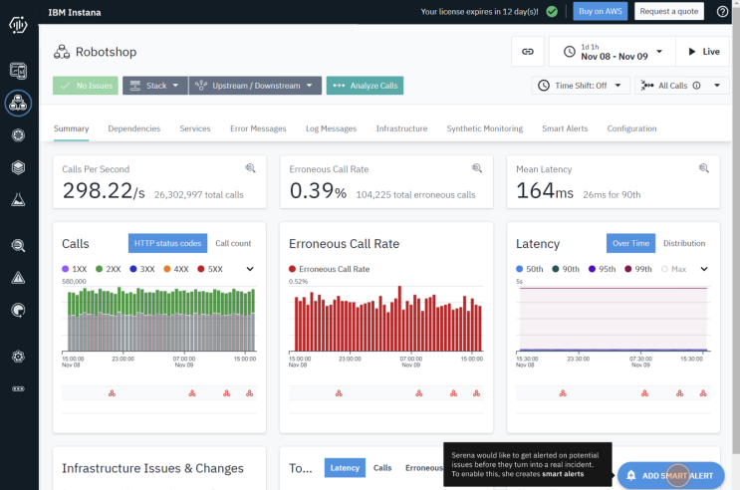
Task: Click Add Smart Alert button
Action: (x=670, y=475)
